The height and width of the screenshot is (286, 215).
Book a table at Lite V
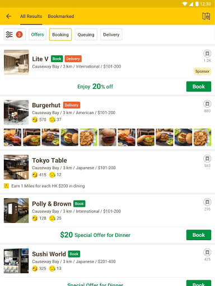point(199,87)
